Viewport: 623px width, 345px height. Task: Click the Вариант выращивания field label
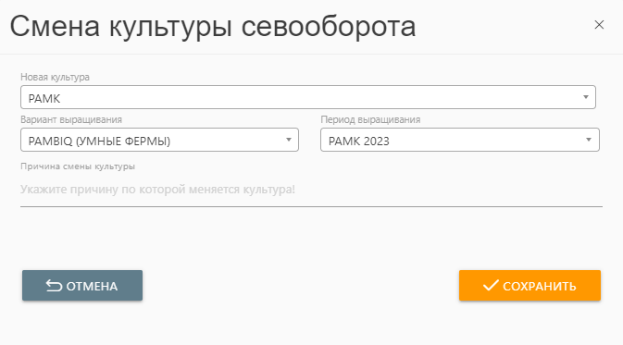(71, 119)
